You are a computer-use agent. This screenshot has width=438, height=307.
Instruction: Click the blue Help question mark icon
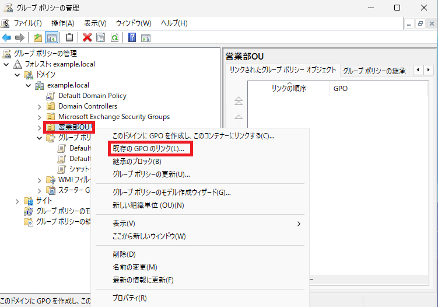[132, 37]
